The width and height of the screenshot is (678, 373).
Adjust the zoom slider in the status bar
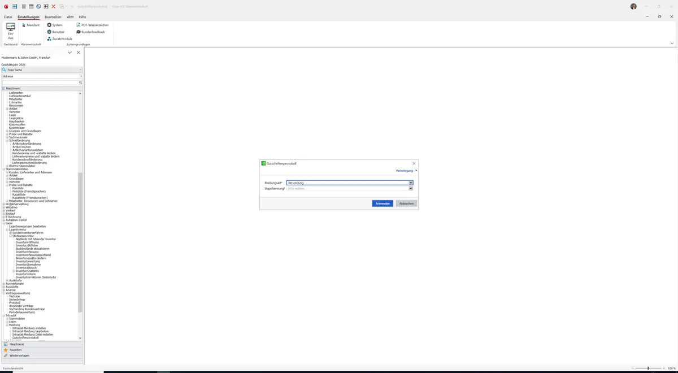click(x=648, y=368)
